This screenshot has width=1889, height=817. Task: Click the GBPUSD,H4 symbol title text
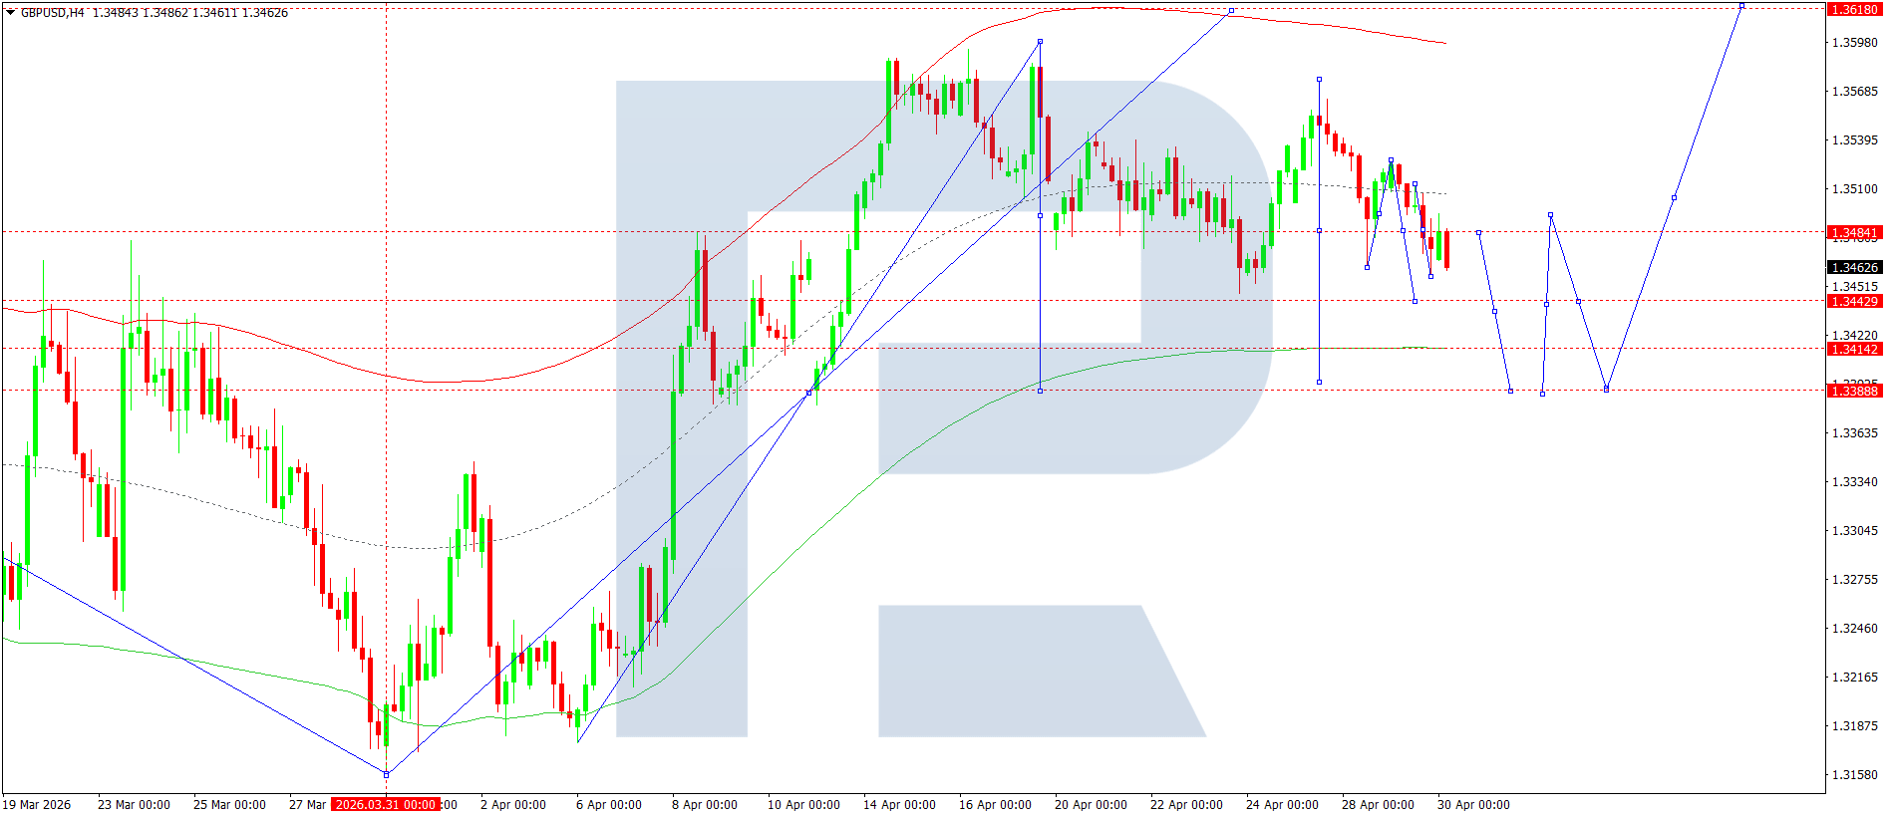click(52, 13)
